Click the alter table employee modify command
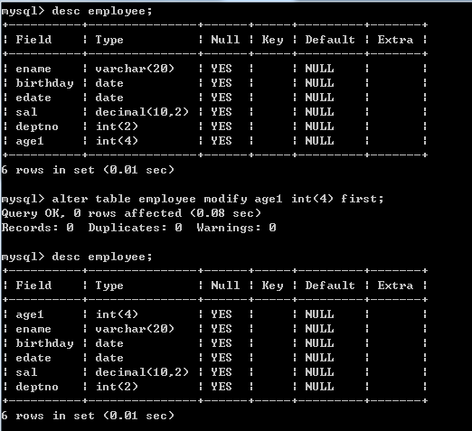 [193, 199]
